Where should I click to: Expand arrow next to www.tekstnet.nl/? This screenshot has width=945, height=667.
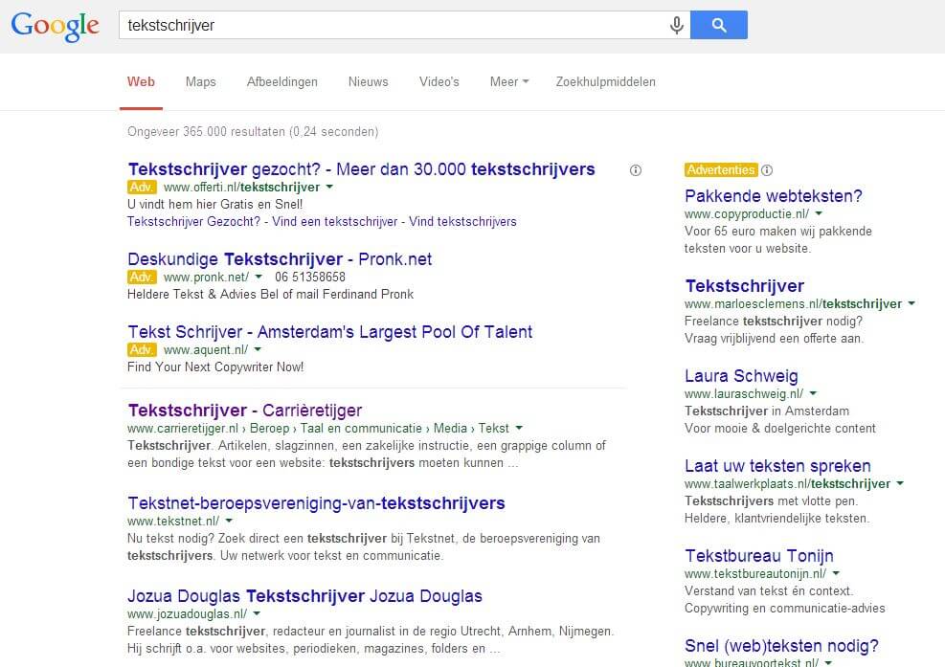(x=229, y=521)
